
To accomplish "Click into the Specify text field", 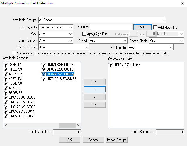I will (x=111, y=27).
